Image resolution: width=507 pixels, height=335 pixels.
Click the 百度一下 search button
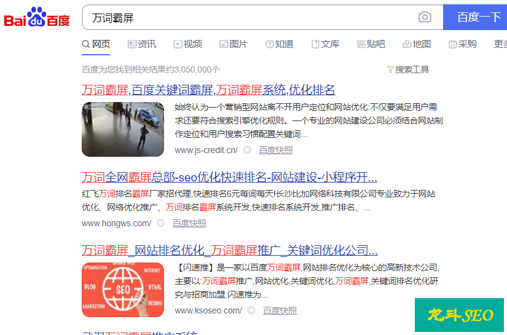[x=475, y=17]
